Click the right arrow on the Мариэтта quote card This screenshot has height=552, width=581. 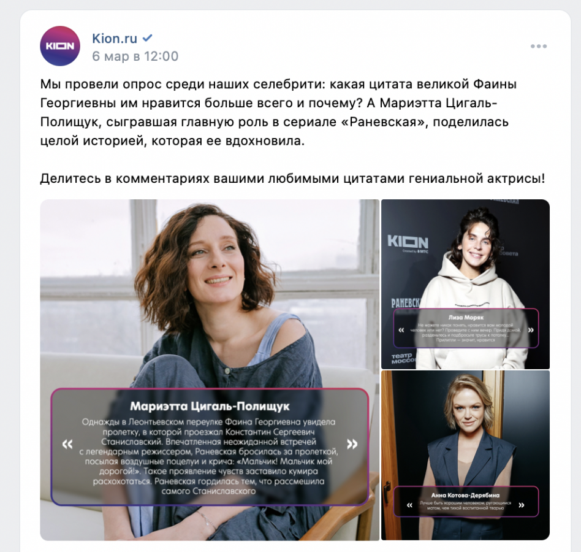[x=352, y=444]
